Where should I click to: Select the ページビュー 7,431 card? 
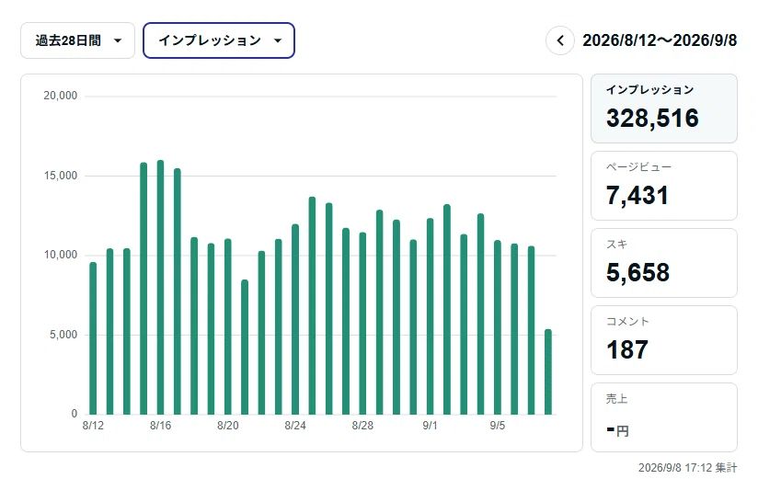point(664,186)
